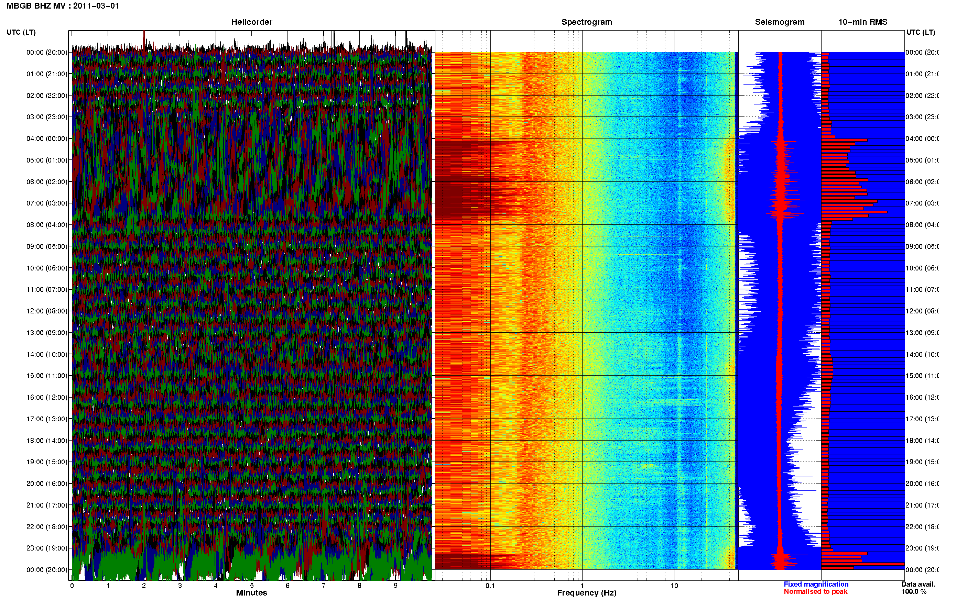Click left axis label "20:00 (16:00)"
978x611 pixels.
[47, 484]
